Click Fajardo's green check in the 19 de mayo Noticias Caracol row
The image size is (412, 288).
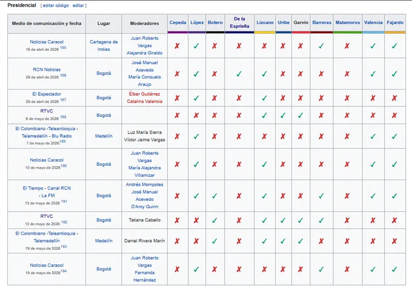(394, 269)
